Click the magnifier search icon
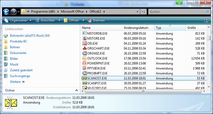Screen dimensions: 213x114 tap(207, 12)
